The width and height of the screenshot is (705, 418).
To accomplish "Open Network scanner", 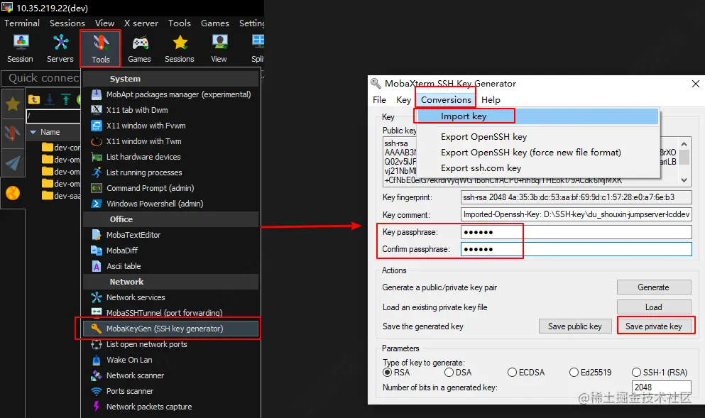I will tap(171, 375).
